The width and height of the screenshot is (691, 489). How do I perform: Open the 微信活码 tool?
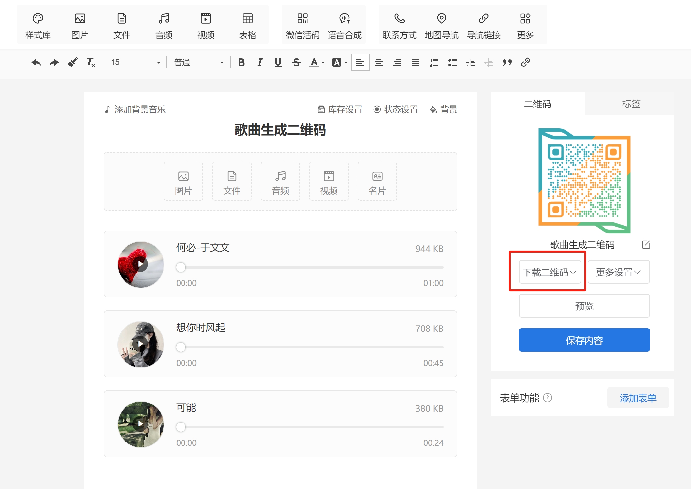click(x=303, y=26)
